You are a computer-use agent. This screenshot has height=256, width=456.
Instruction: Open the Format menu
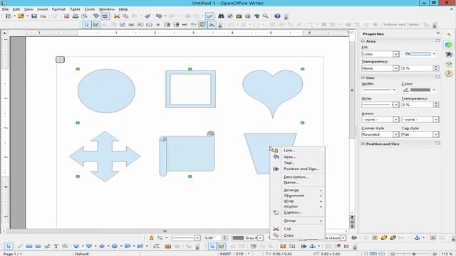point(58,9)
